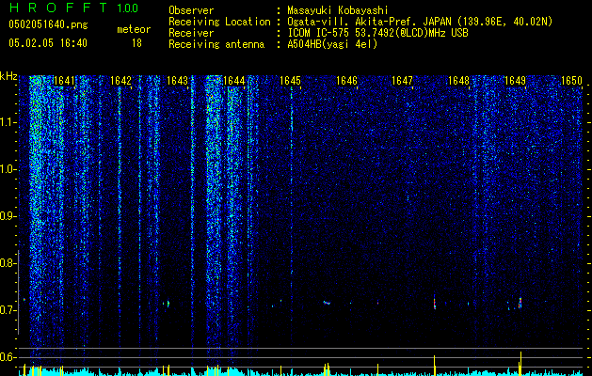The height and width of the screenshot is (376, 592).
Task: Select the ICOM IC-575 receiver description
Action: 377,33
